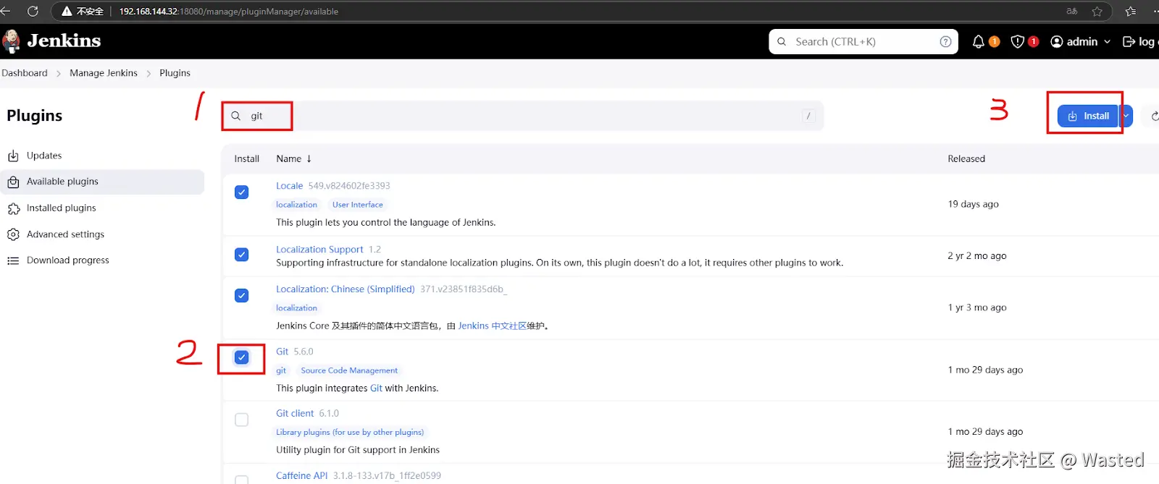Image resolution: width=1159 pixels, height=484 pixels.
Task: Open the Caffeine API plugin link
Action: [301, 476]
